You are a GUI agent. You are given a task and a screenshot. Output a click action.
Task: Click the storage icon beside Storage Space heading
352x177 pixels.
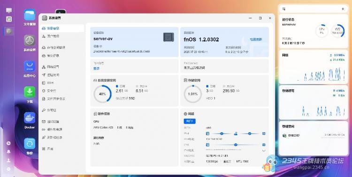tap(185, 80)
